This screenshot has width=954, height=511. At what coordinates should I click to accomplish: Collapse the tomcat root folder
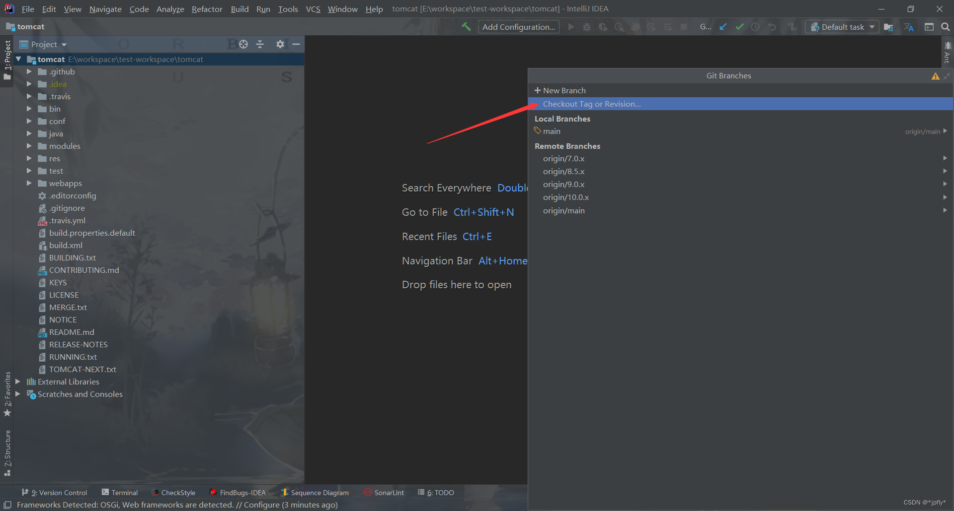click(x=18, y=59)
